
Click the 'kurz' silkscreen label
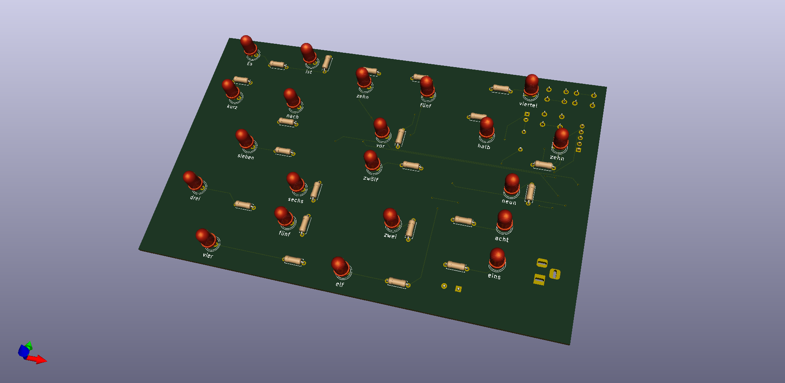[x=232, y=107]
